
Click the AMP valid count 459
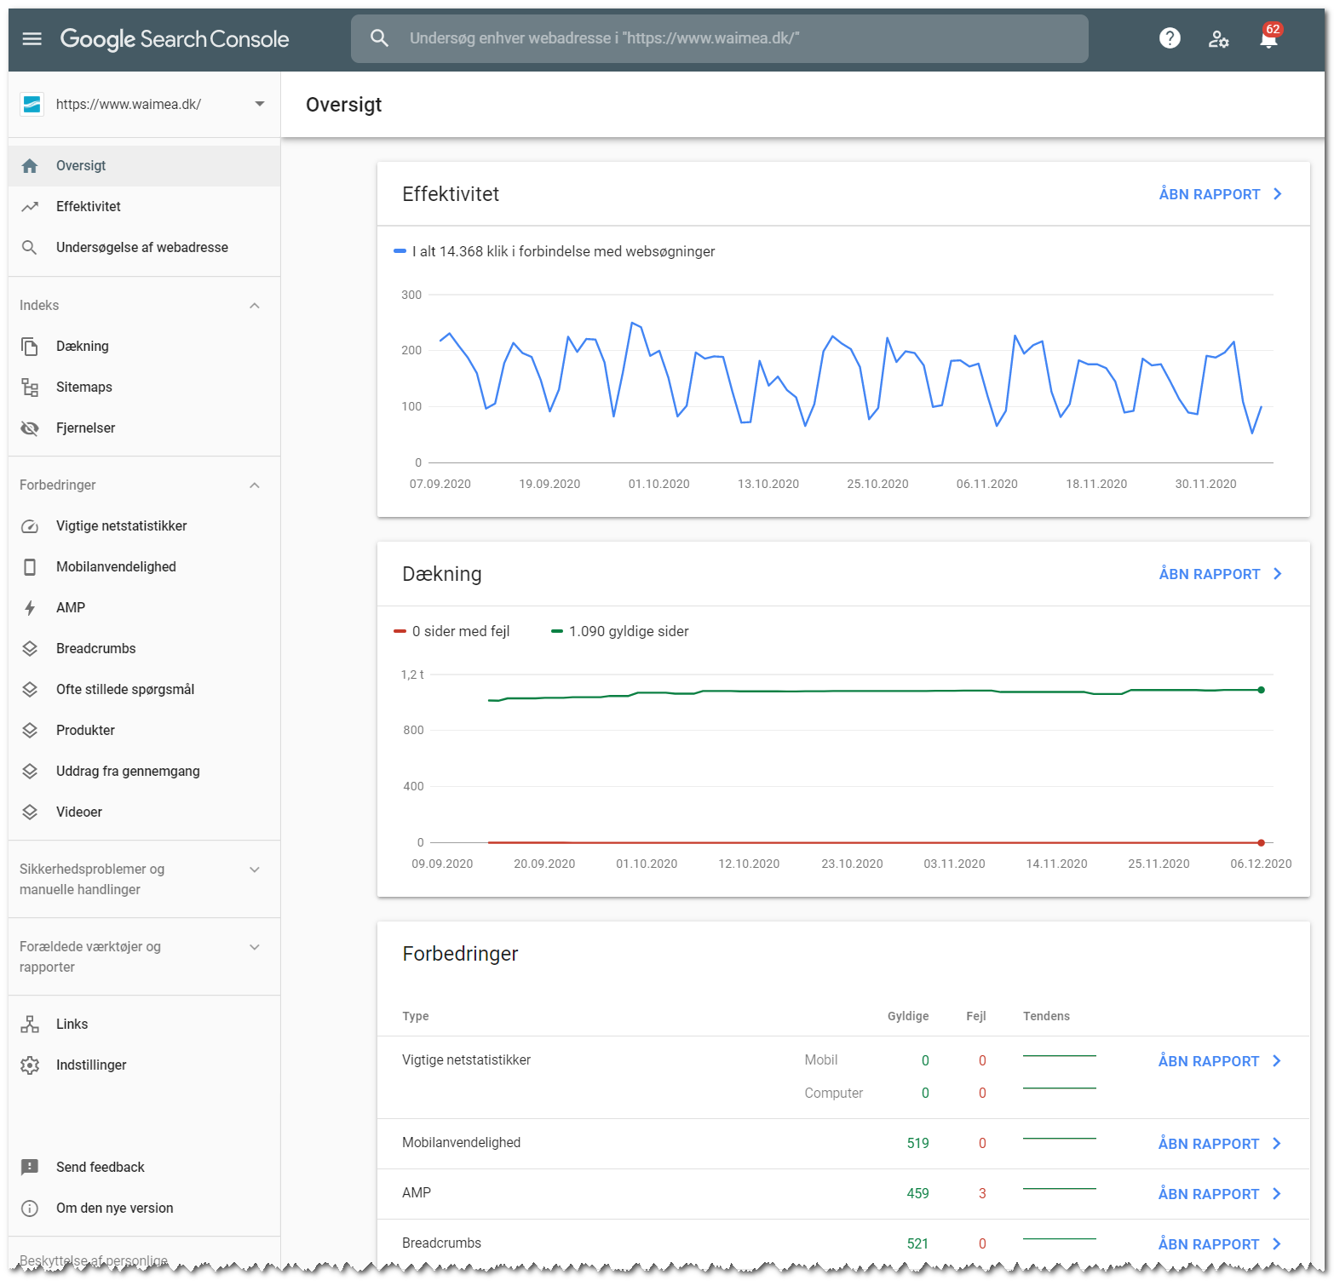coord(917,1194)
